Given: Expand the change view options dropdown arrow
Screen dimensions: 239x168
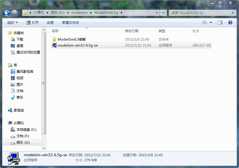Looking at the screenshot, I should (x=211, y=23).
